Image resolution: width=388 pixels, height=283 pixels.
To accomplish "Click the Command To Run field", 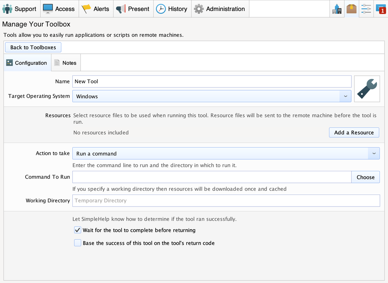I will (212, 177).
